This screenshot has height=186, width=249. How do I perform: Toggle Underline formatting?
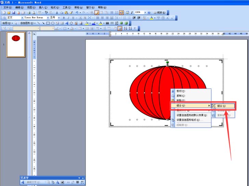pyautogui.click(x=73, y=18)
